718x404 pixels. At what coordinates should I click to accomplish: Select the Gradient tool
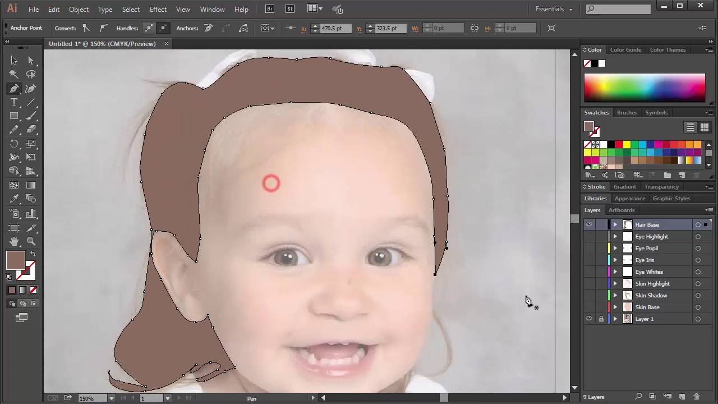tap(31, 185)
